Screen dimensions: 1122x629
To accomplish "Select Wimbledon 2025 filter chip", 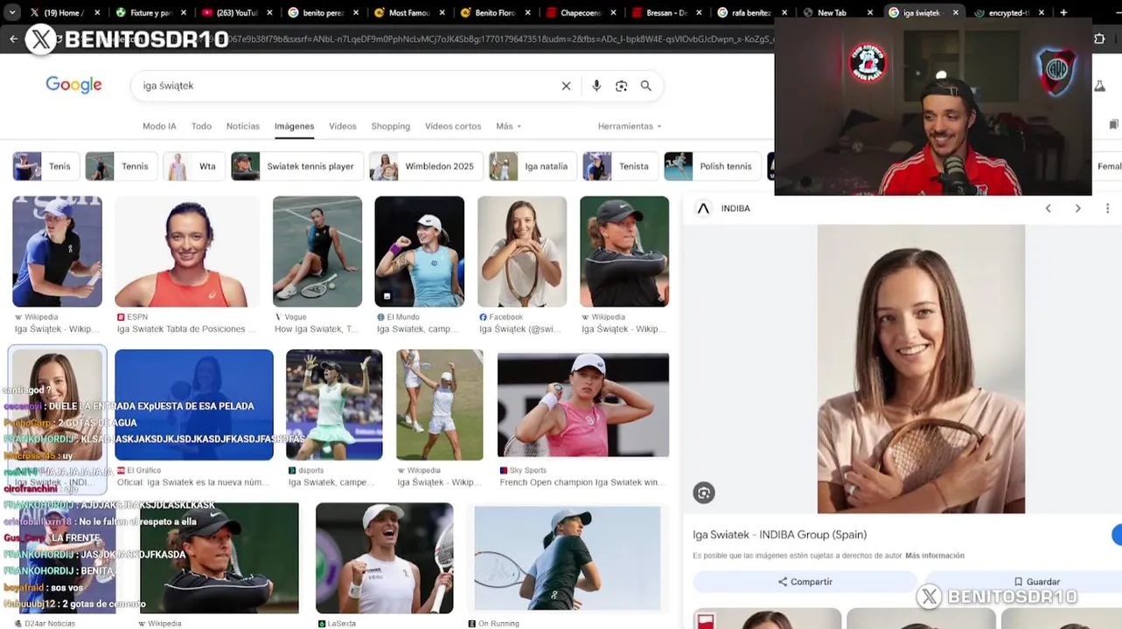I will [x=426, y=166].
